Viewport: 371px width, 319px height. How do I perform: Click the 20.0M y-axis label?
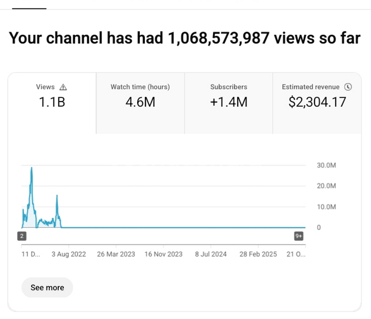[x=326, y=186]
